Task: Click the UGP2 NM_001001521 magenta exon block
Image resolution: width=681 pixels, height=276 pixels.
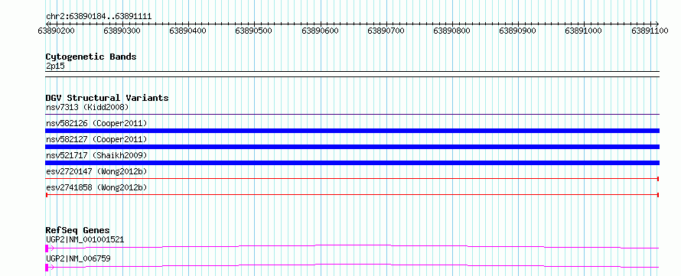Action: 47,248
